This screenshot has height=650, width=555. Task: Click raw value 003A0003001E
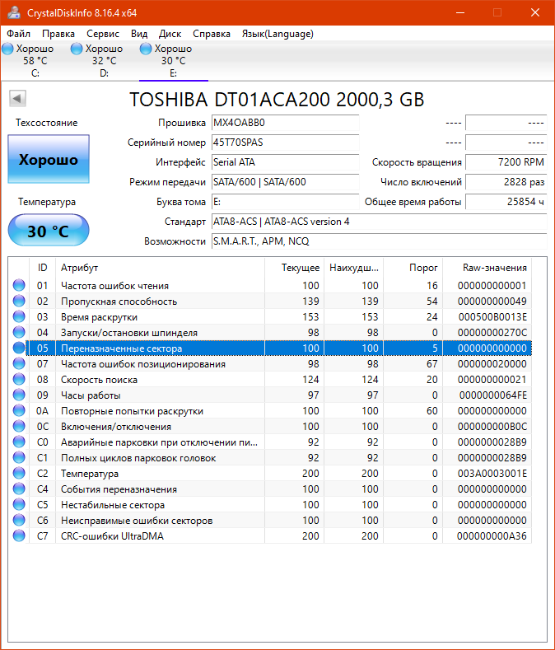coord(492,474)
